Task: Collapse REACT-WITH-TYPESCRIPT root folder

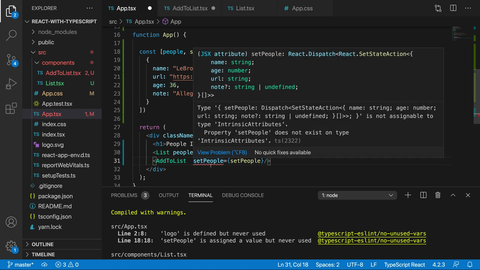Action: (x=62, y=21)
